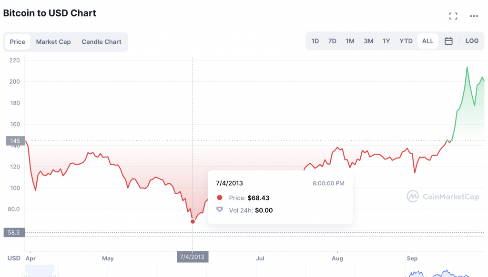Toggle the LOG scale option

click(472, 41)
